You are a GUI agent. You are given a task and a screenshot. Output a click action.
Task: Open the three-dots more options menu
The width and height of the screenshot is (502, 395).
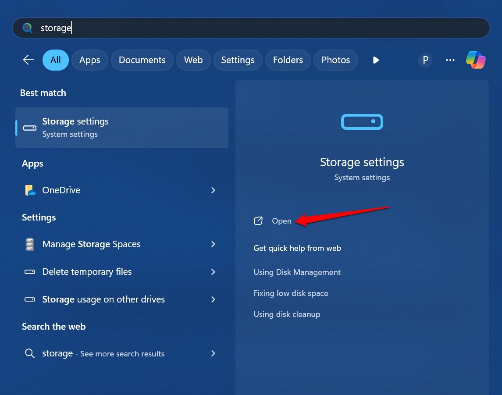(x=450, y=60)
